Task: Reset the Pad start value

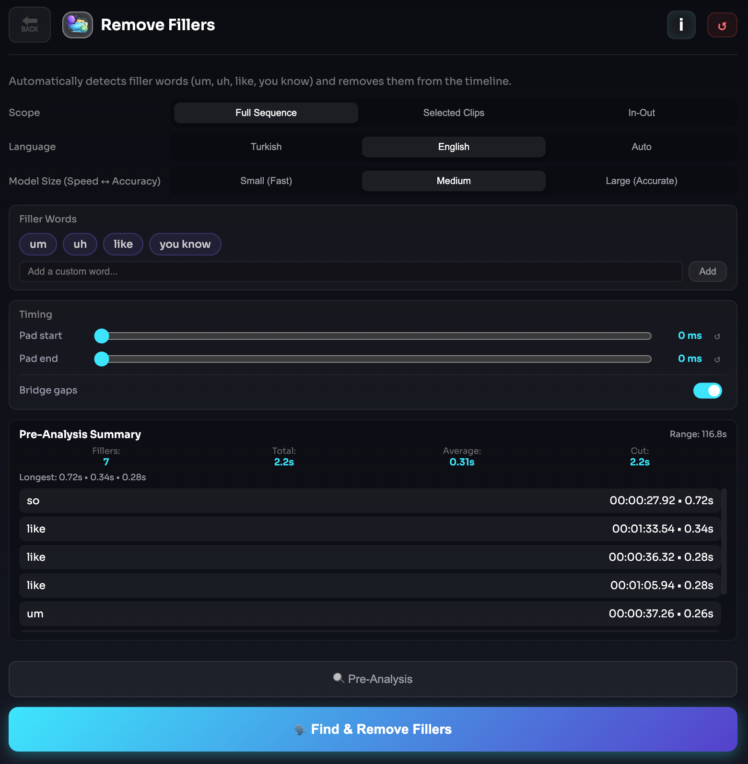Action: (x=717, y=336)
